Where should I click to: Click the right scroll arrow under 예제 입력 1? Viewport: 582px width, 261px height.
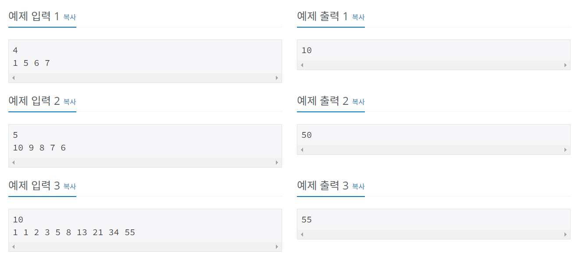[x=278, y=78]
